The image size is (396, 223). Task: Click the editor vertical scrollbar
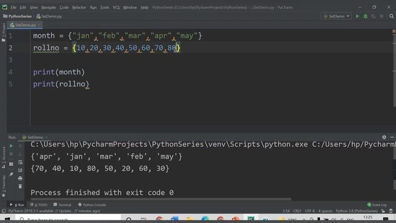tap(394, 71)
